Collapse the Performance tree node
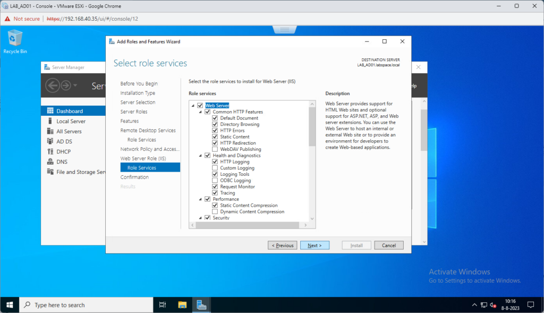This screenshot has width=544, height=313. (200, 199)
